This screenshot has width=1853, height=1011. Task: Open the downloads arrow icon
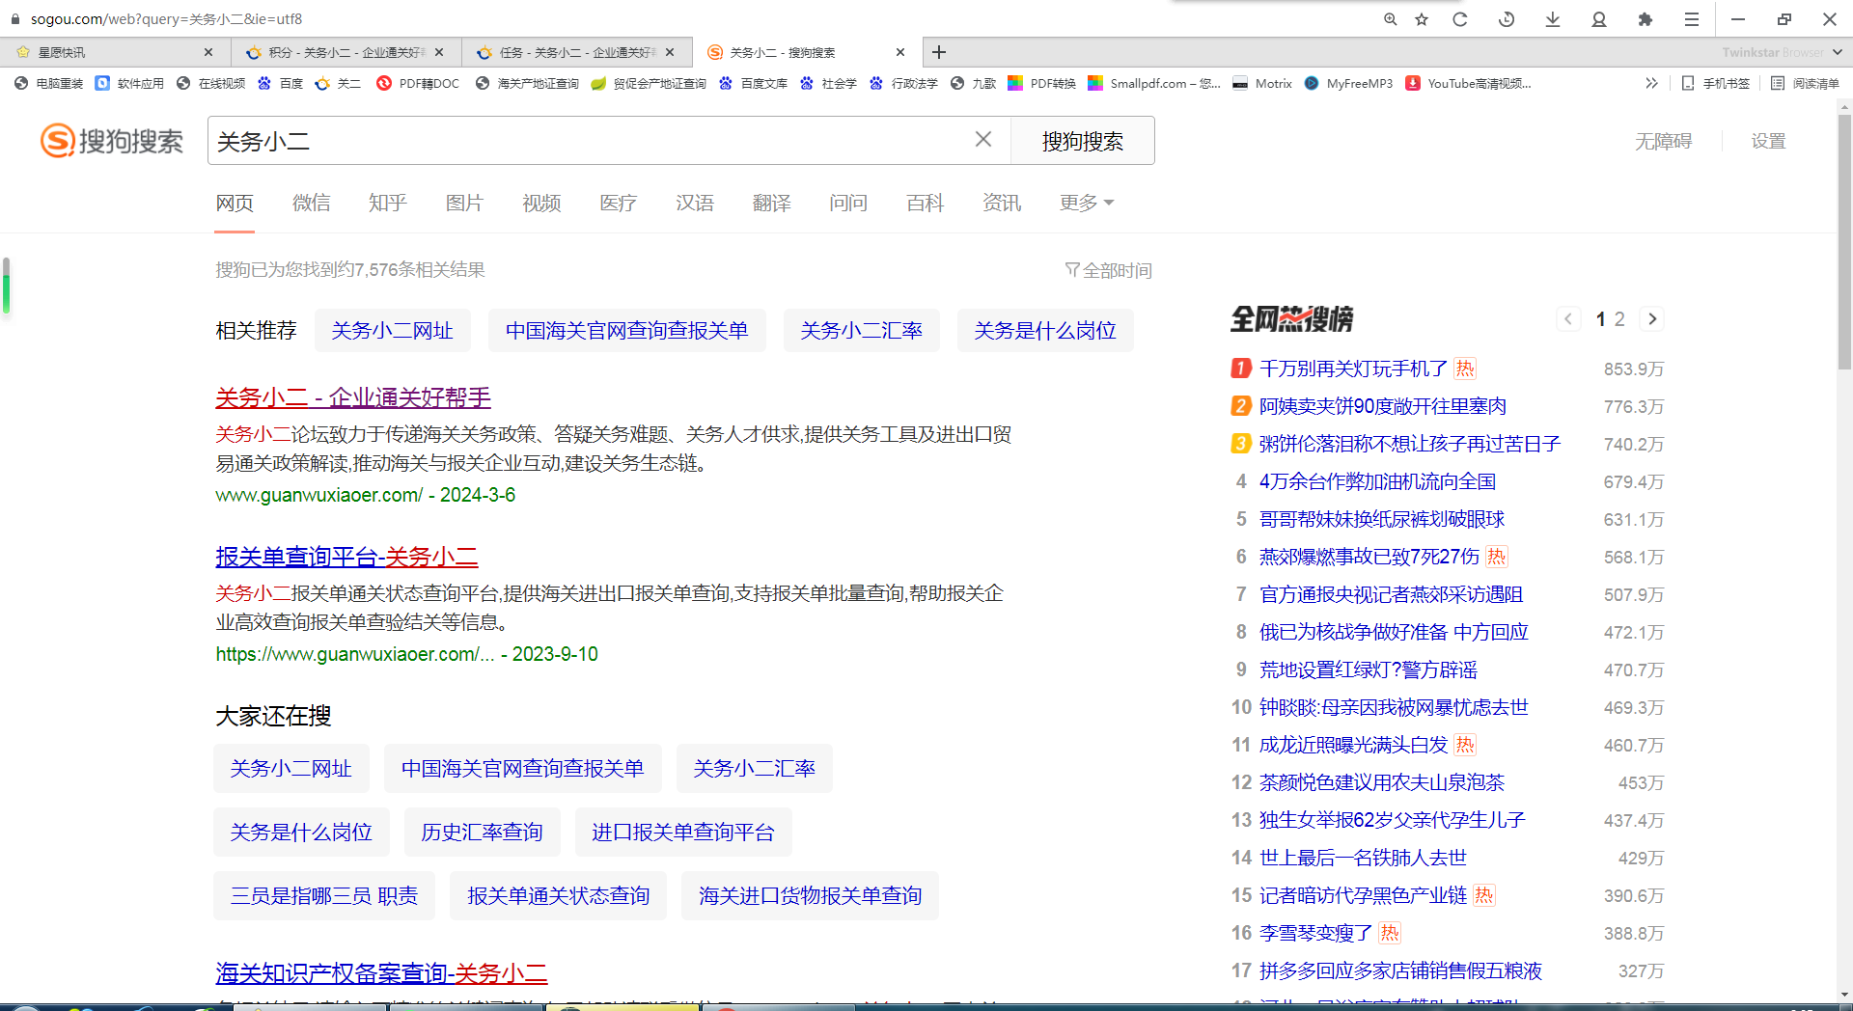point(1553,19)
